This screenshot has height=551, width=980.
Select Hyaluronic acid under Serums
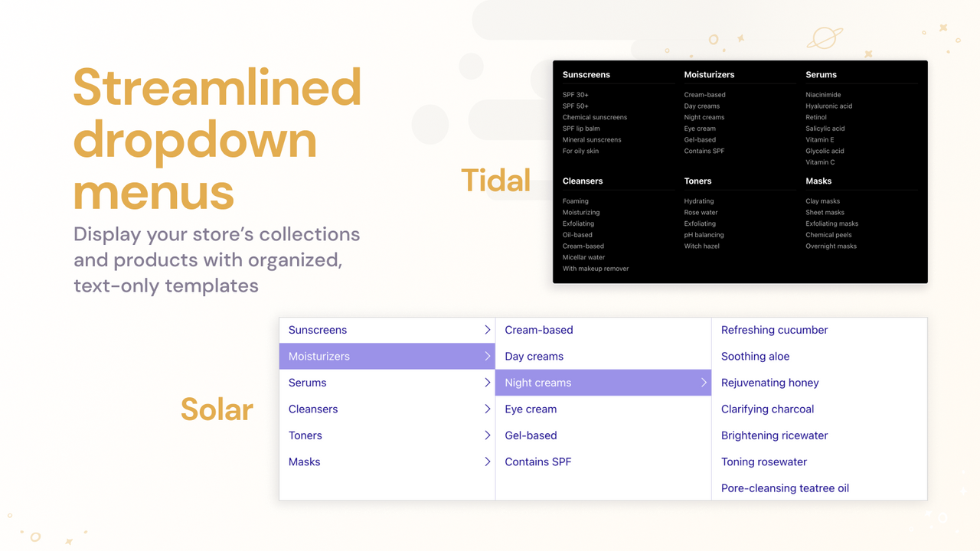point(828,106)
